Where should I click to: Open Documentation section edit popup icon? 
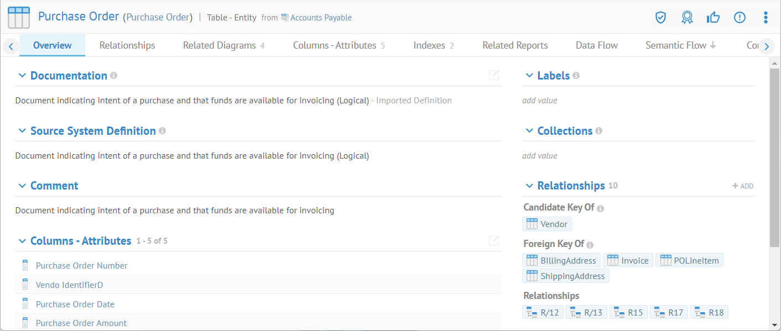[494, 75]
